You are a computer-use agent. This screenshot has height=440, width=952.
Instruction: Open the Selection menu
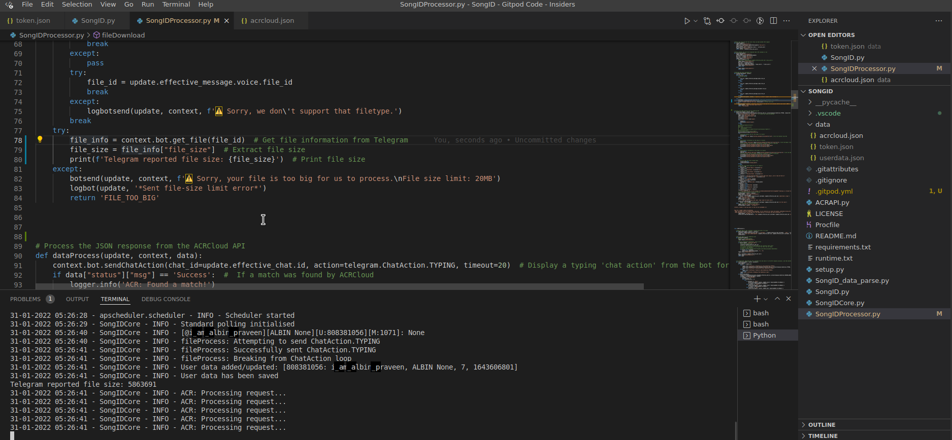coord(77,5)
